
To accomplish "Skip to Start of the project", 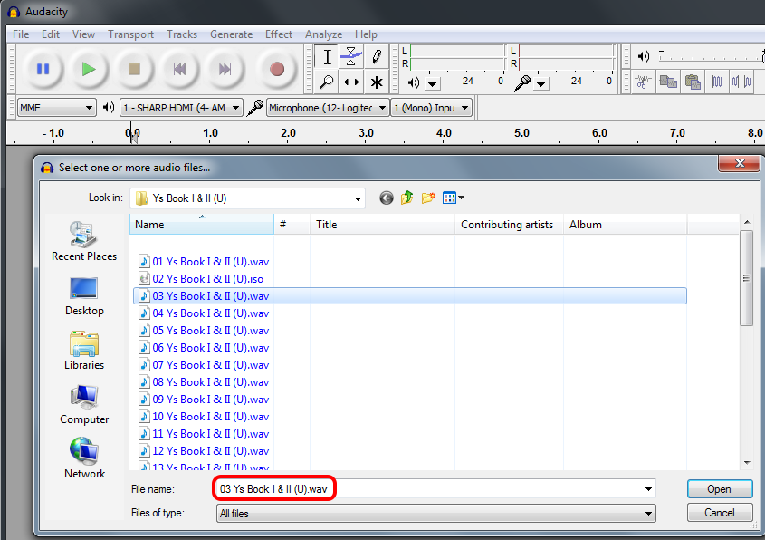I will [179, 69].
